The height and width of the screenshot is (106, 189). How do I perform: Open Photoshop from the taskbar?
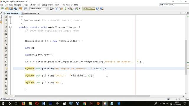50,103
